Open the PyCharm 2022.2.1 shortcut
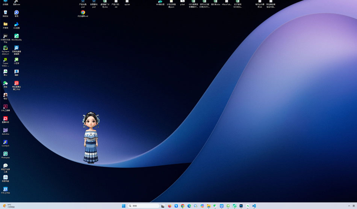The image size is (357, 209). click(x=6, y=50)
